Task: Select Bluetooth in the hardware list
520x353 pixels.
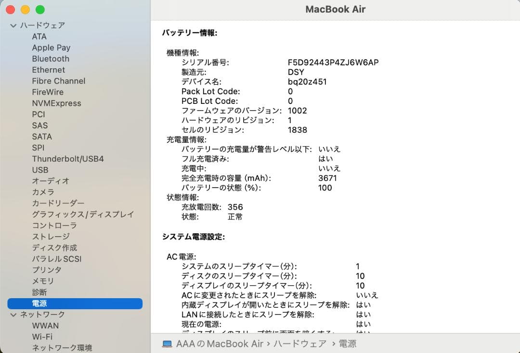Action: coord(51,58)
